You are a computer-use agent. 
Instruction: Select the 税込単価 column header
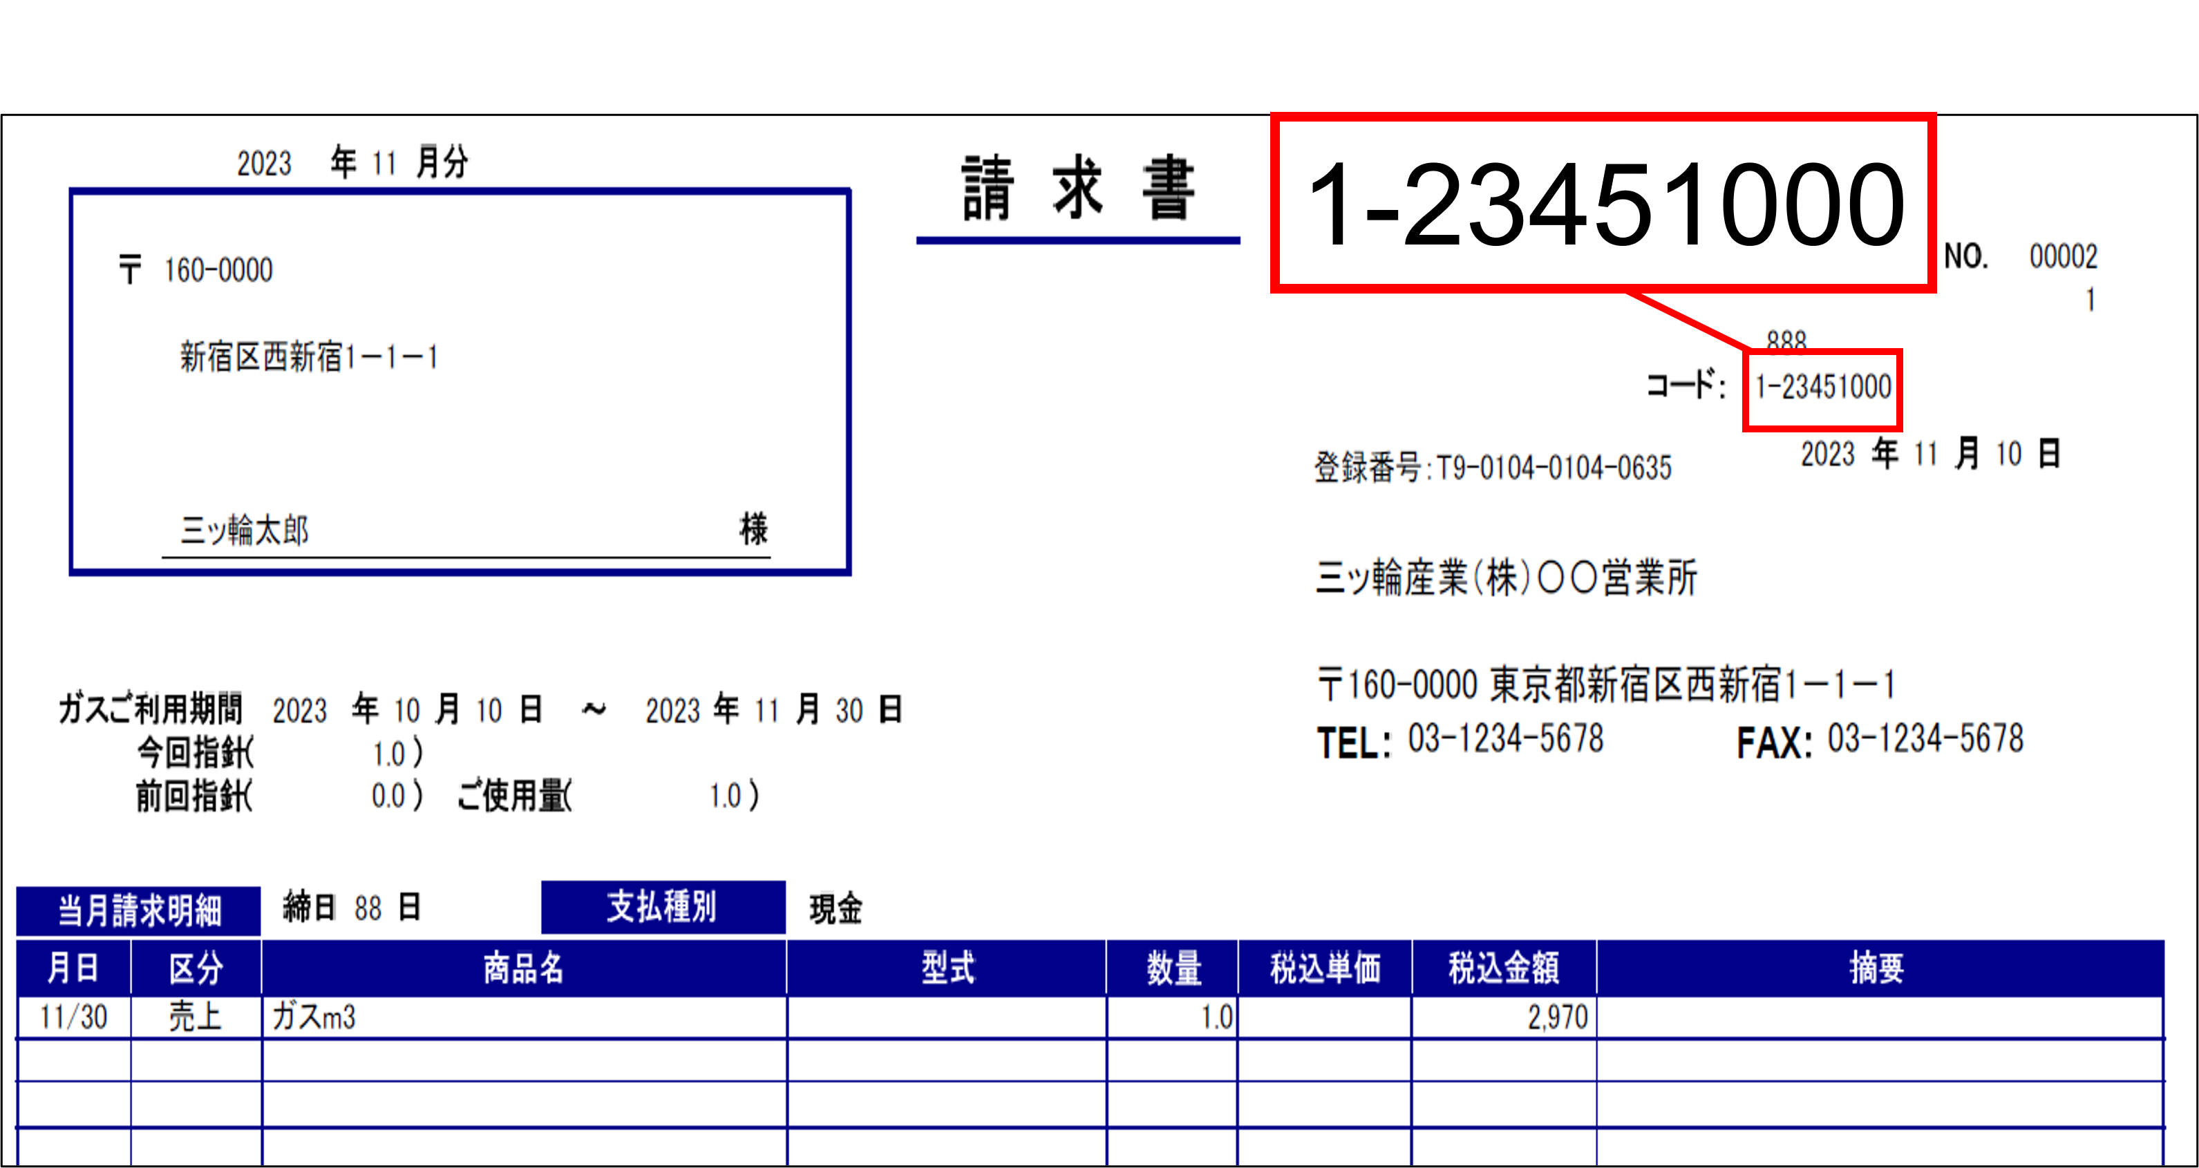click(1325, 968)
